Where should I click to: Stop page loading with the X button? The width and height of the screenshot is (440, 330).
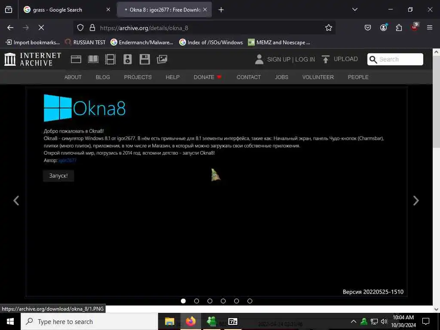pos(41,27)
